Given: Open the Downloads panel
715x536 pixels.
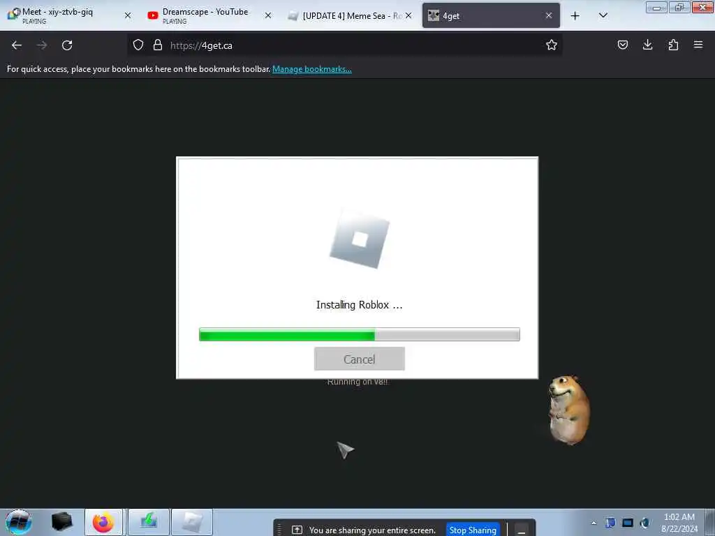Looking at the screenshot, I should coord(647,45).
